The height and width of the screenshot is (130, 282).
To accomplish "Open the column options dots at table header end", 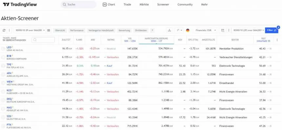I will (277, 40).
